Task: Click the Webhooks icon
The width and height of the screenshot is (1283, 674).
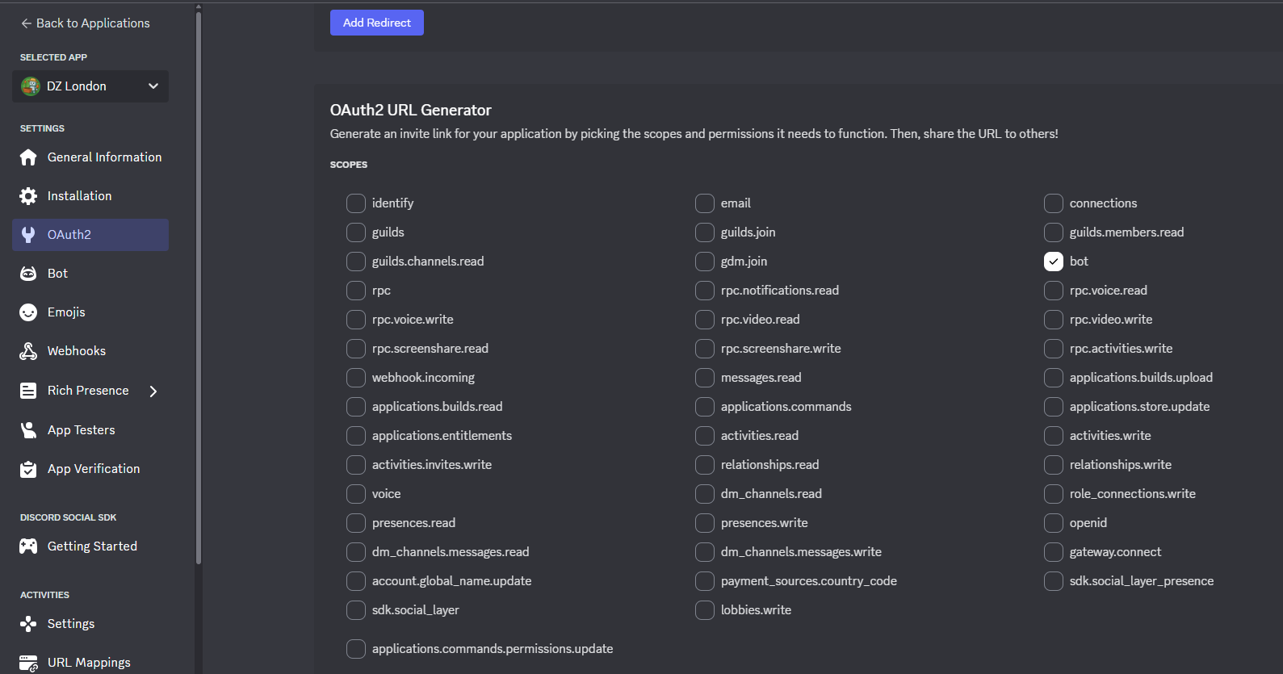Action: pos(28,351)
